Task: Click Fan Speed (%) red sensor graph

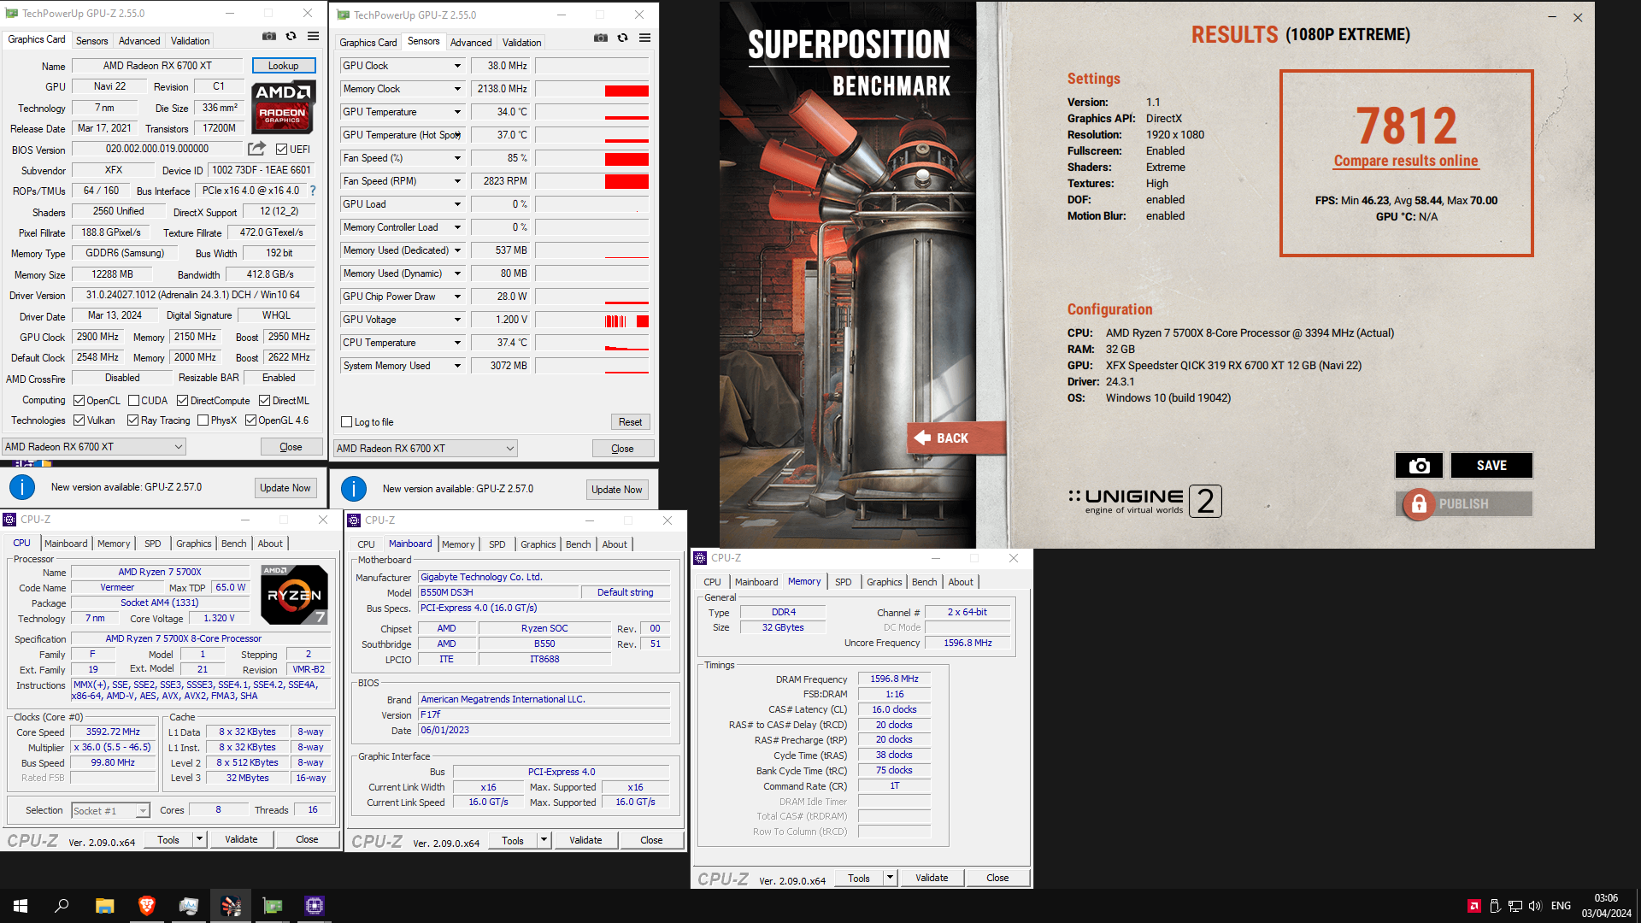Action: (591, 158)
